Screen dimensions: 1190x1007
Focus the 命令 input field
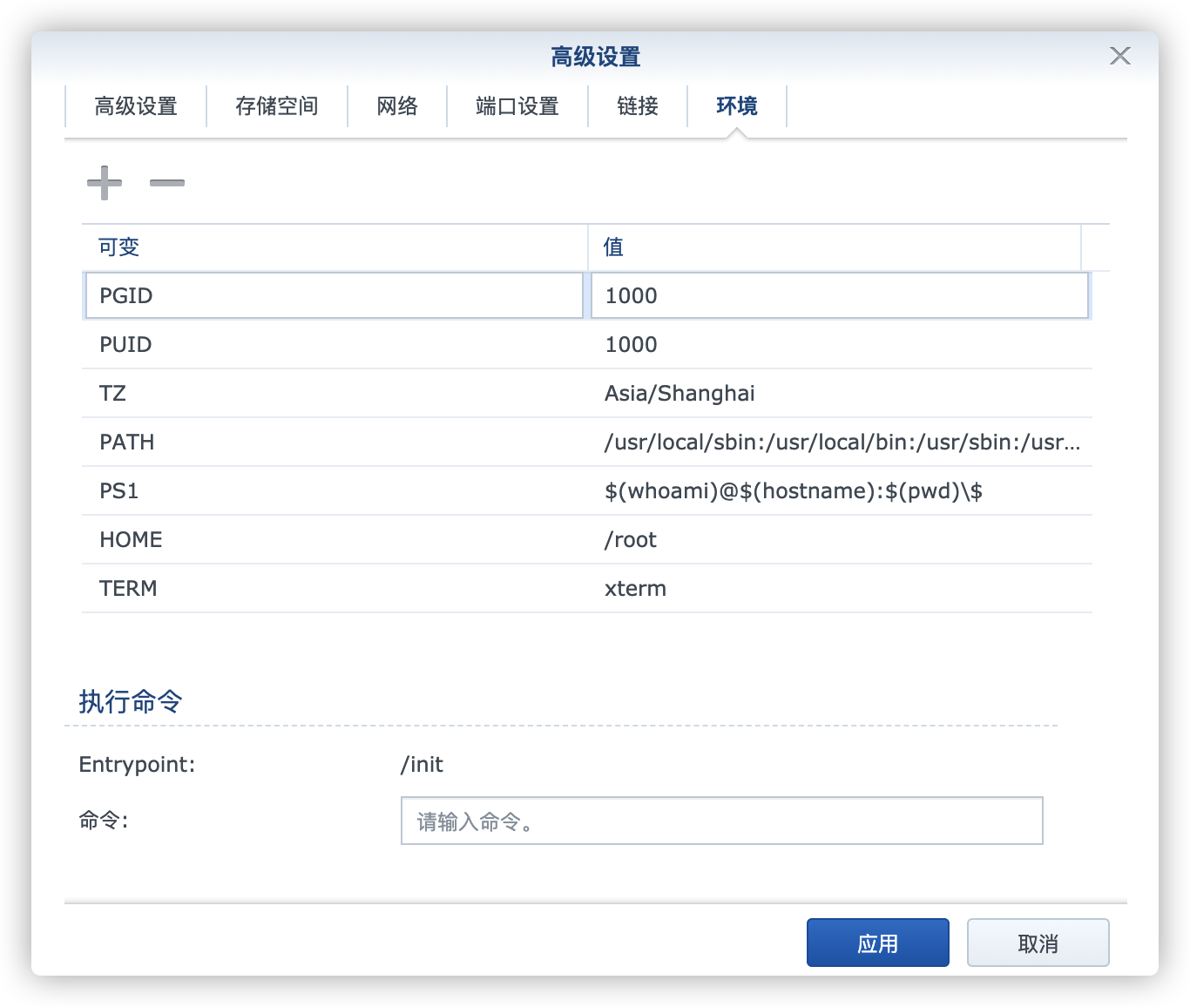click(x=721, y=821)
